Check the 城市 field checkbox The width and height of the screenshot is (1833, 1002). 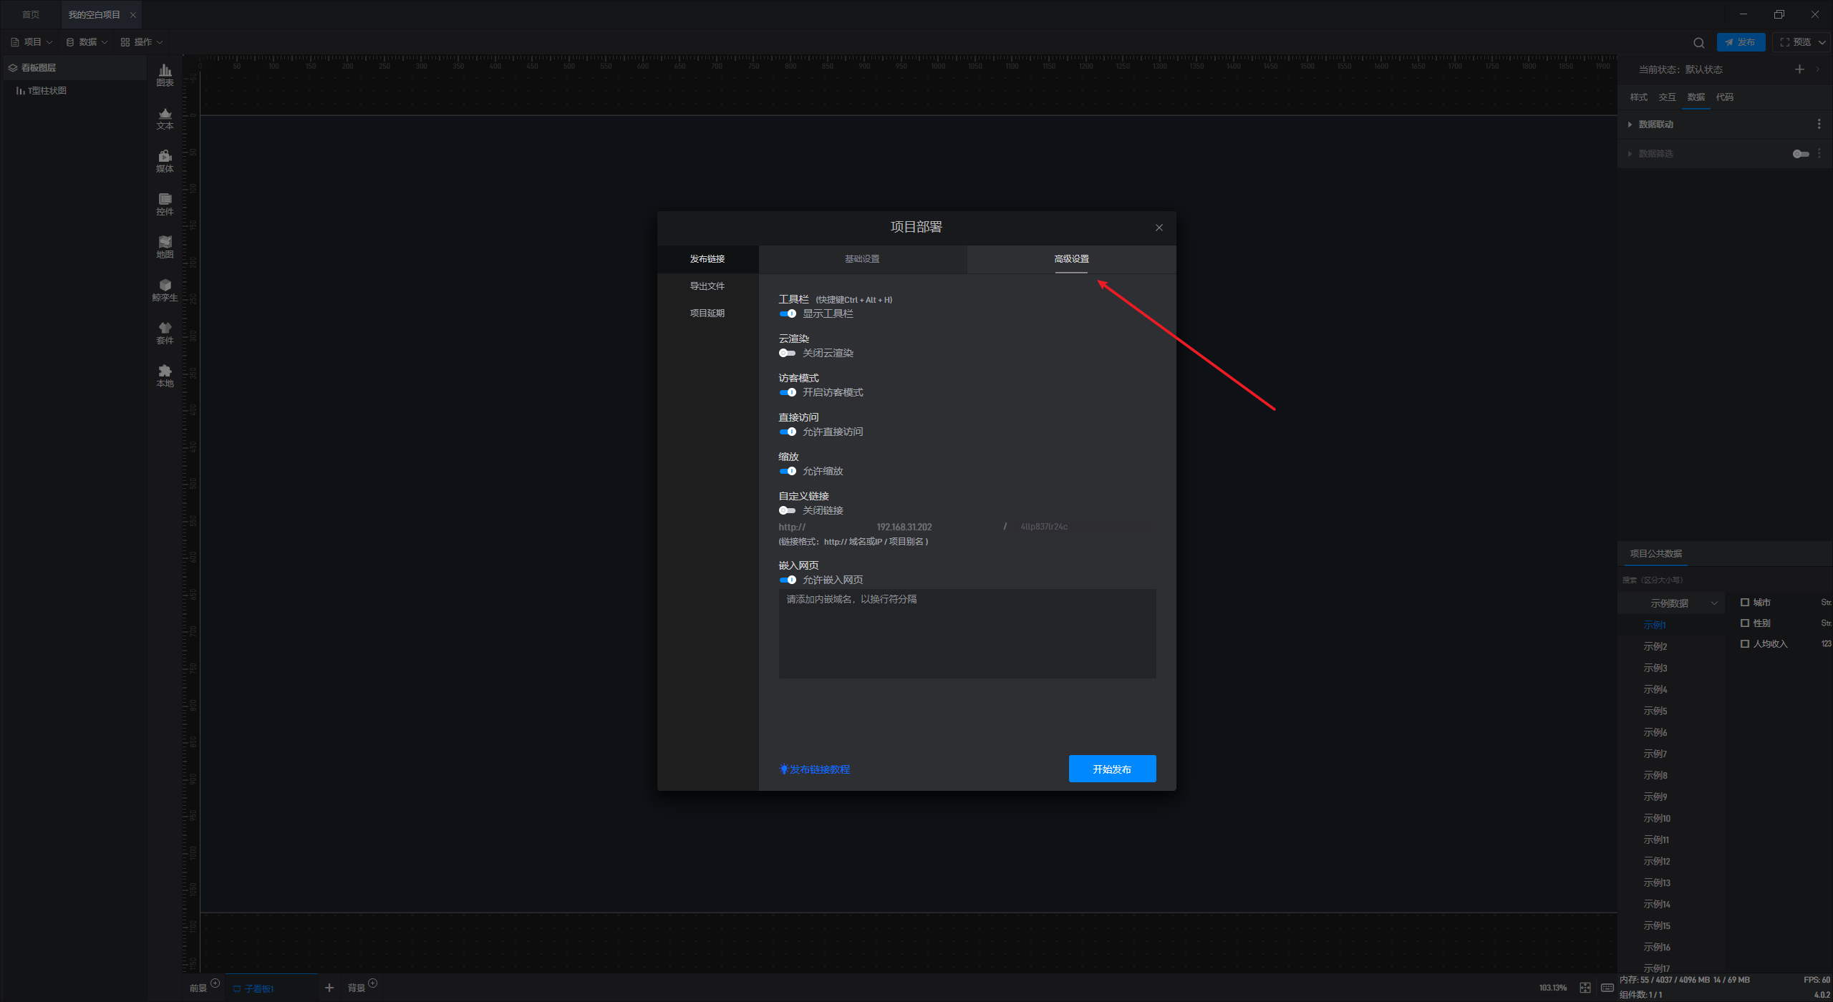pos(1745,602)
